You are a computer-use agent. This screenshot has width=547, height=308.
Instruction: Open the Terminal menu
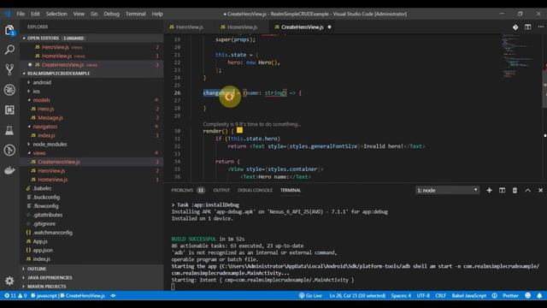(x=136, y=14)
